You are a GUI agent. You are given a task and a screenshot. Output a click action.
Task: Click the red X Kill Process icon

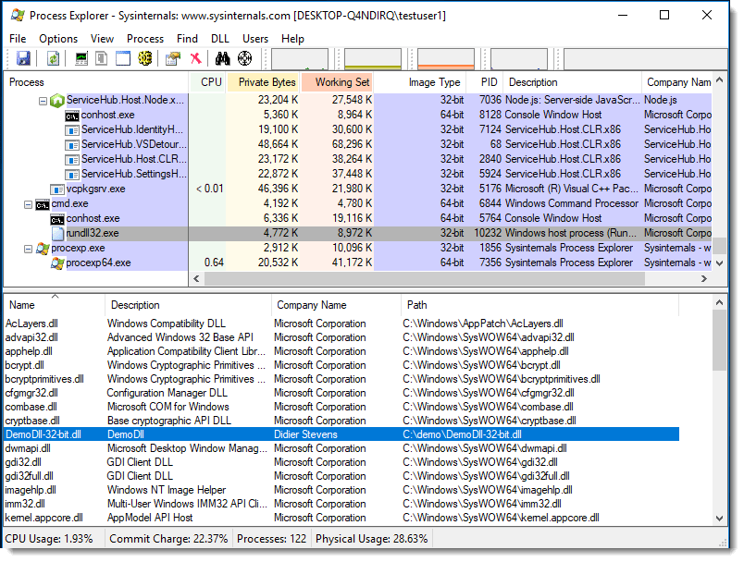pyautogui.click(x=195, y=58)
